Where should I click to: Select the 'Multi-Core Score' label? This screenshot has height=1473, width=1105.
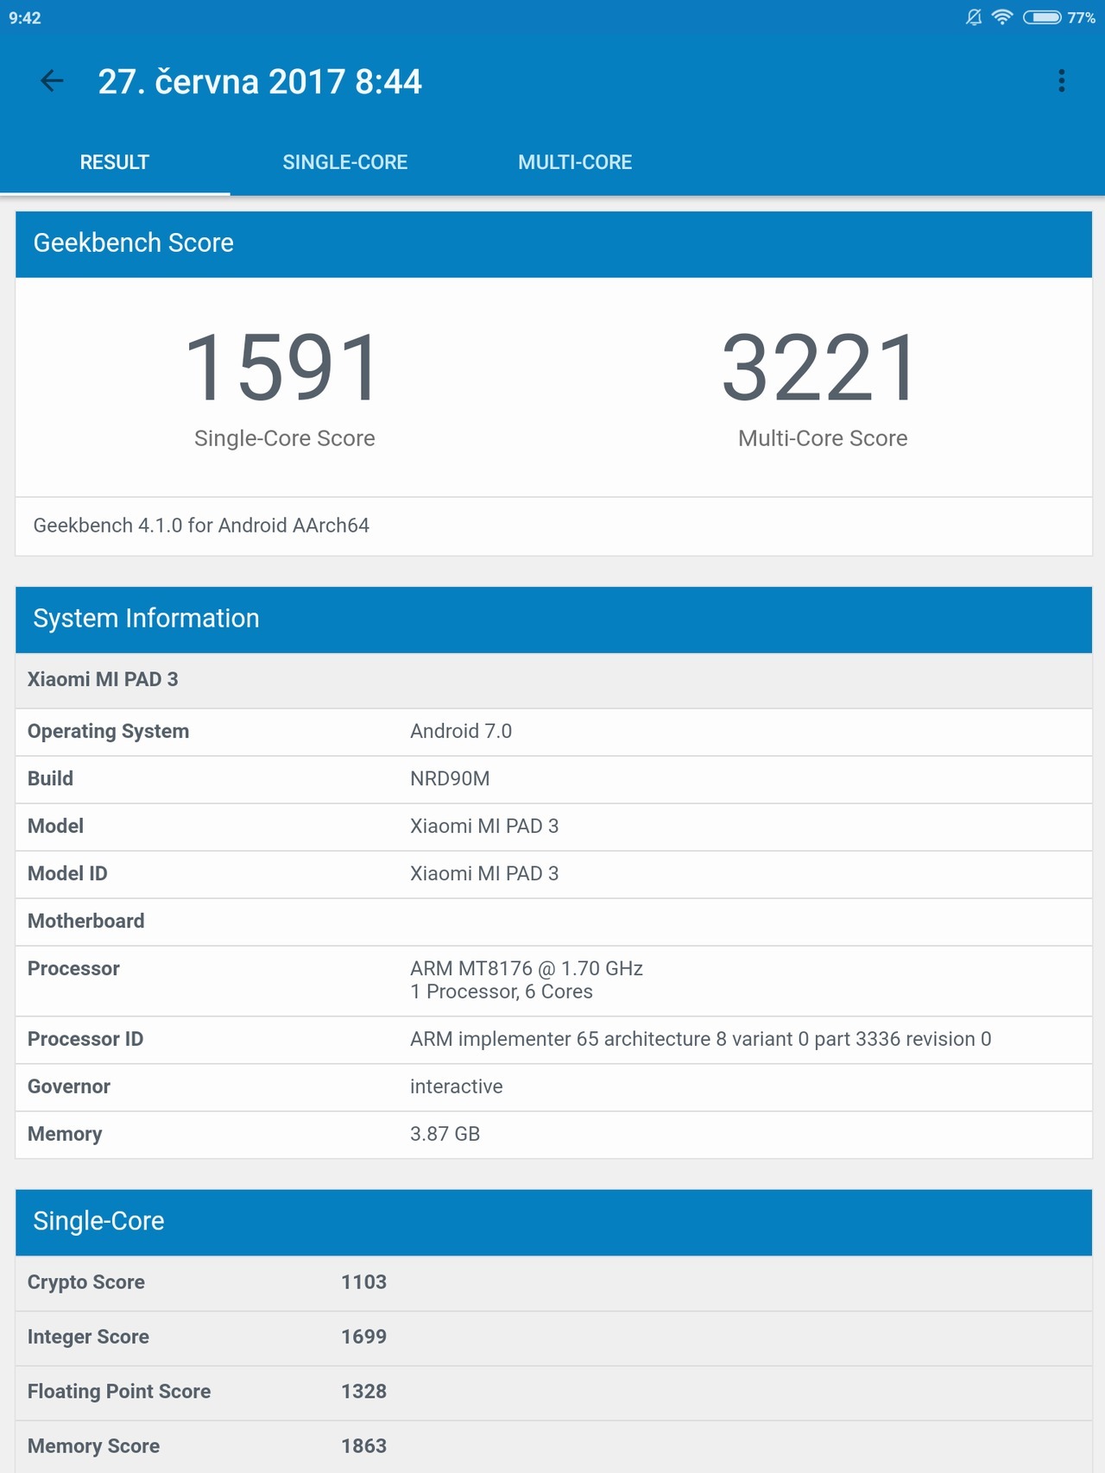(823, 438)
